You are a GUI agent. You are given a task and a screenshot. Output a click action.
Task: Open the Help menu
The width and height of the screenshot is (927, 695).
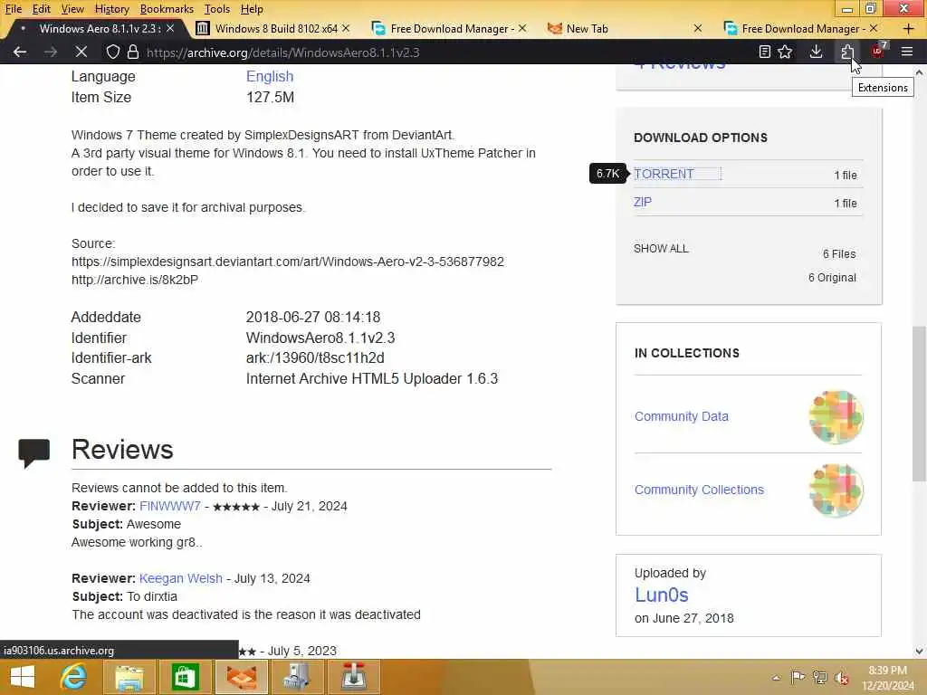[252, 9]
